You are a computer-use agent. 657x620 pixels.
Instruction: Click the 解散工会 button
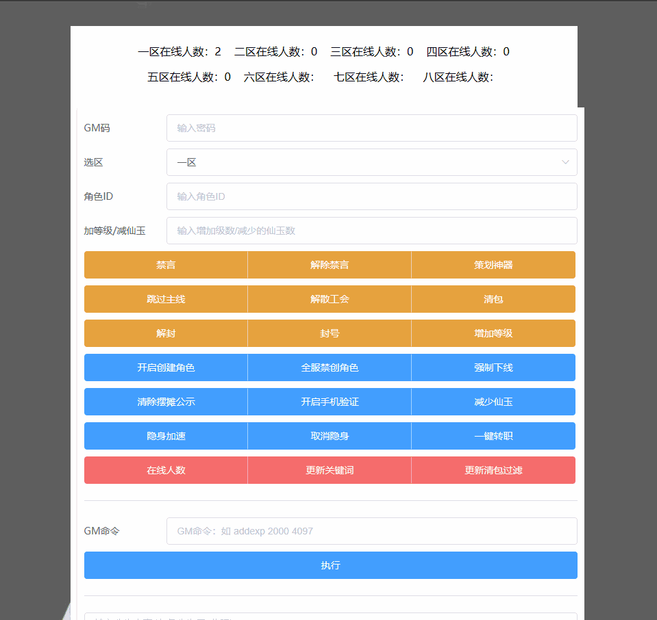click(x=330, y=299)
